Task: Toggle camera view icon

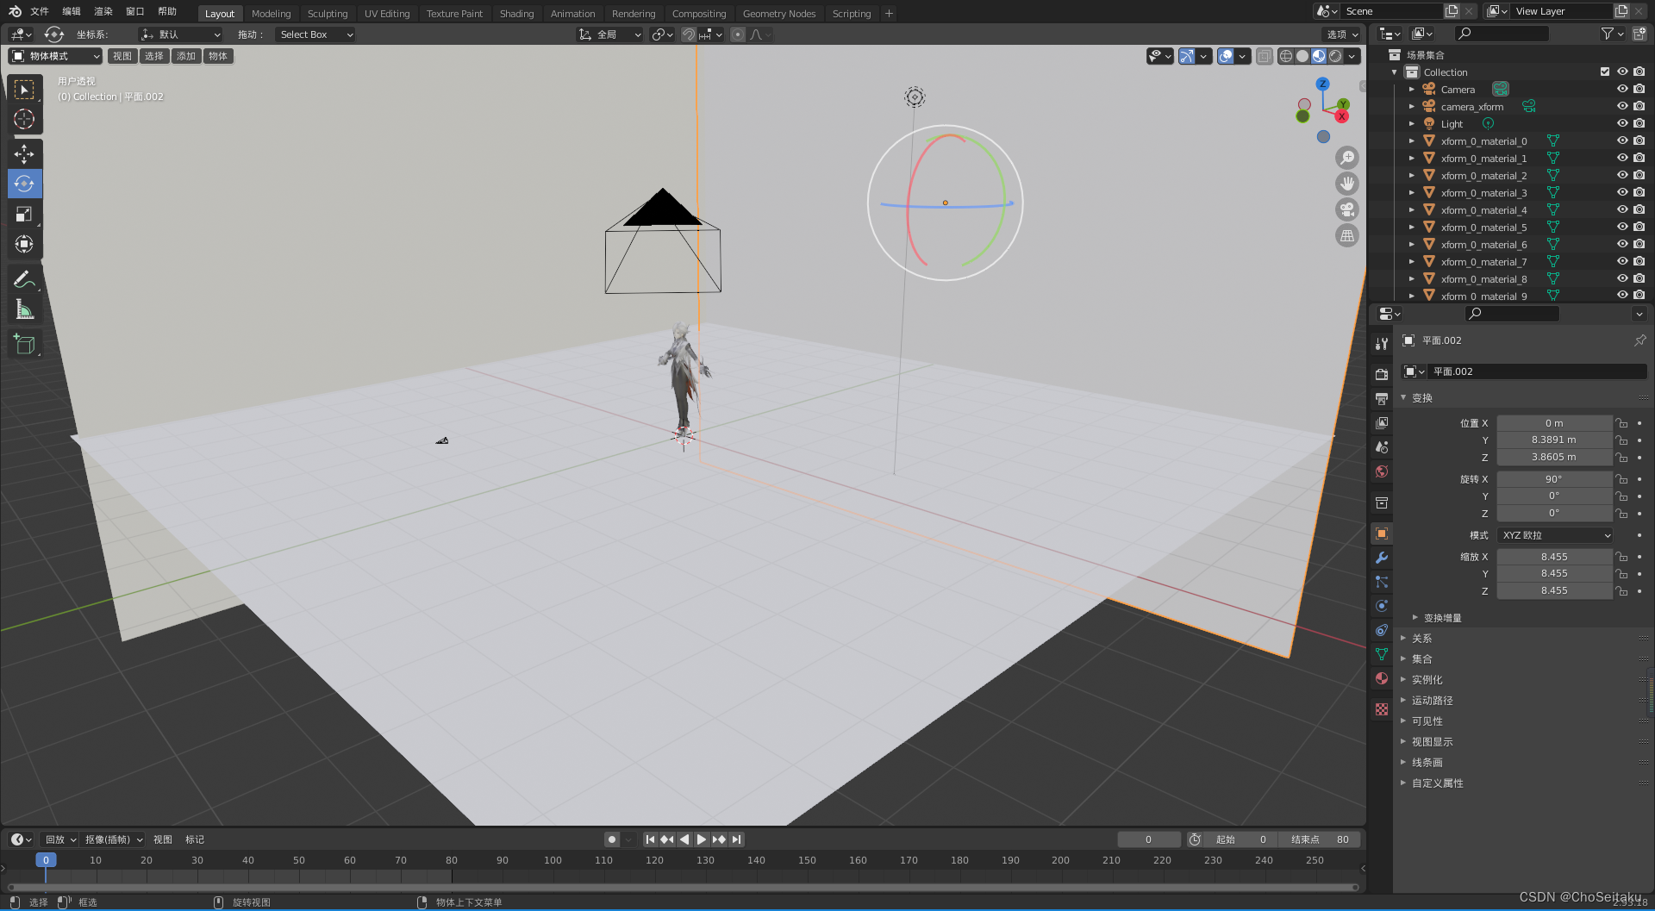Action: (x=1346, y=209)
